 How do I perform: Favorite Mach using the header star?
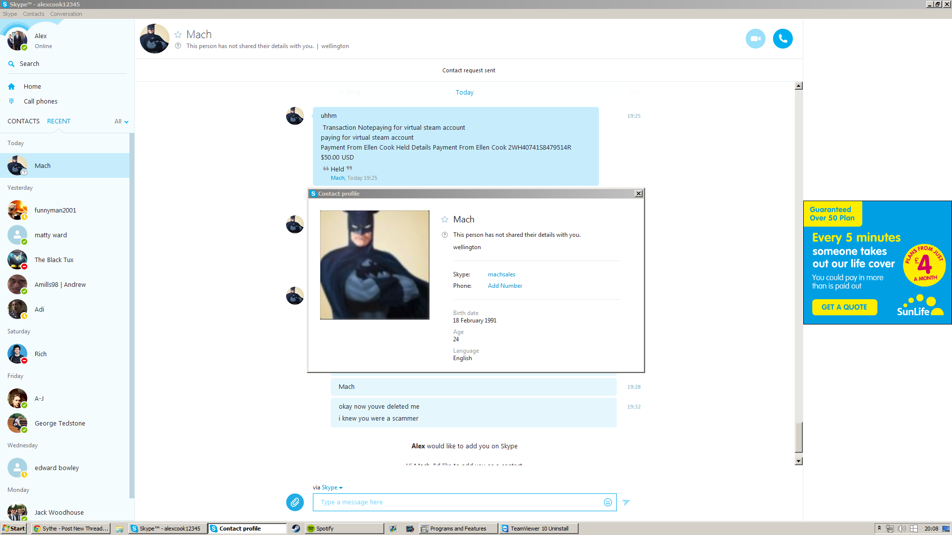[x=178, y=35]
